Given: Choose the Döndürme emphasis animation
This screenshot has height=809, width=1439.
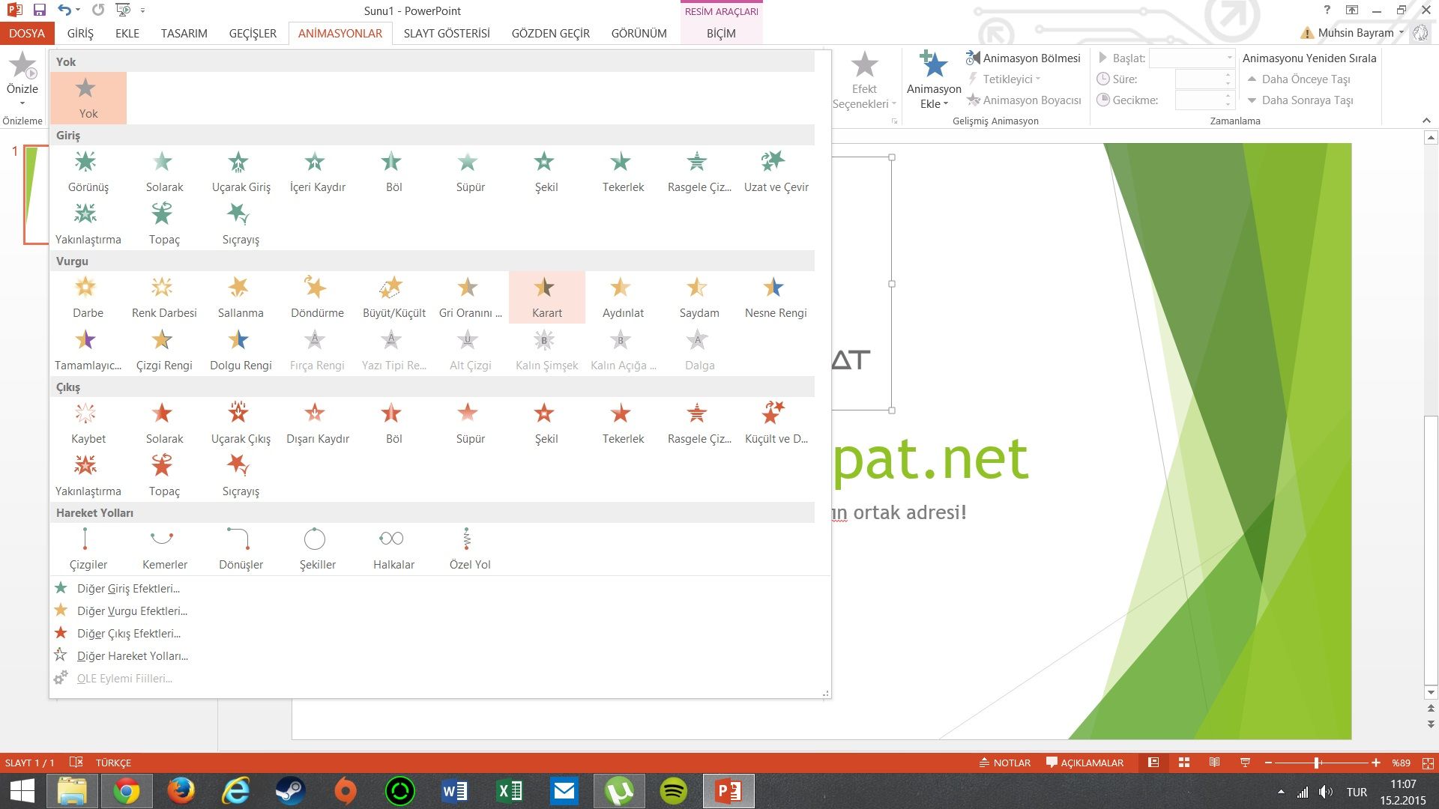Looking at the screenshot, I should [317, 297].
